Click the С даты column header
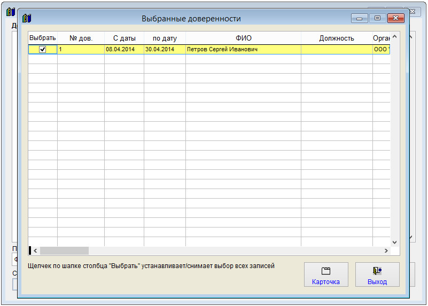428x306 pixels. pos(124,38)
